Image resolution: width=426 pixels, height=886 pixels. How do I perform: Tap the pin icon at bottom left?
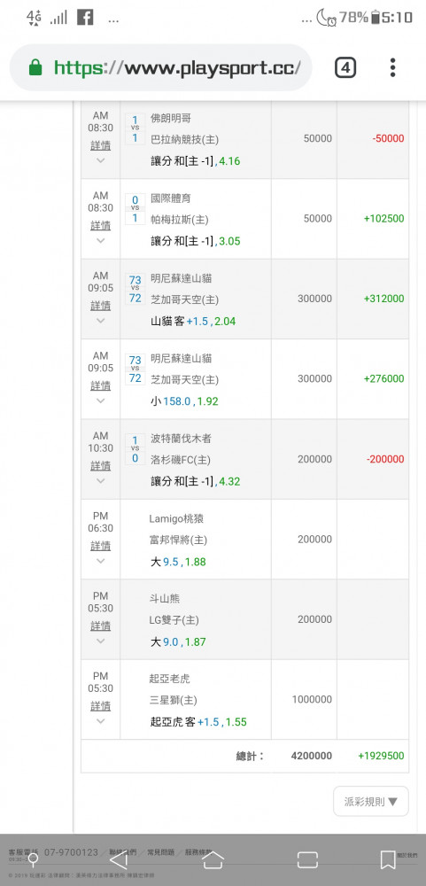[x=33, y=859]
